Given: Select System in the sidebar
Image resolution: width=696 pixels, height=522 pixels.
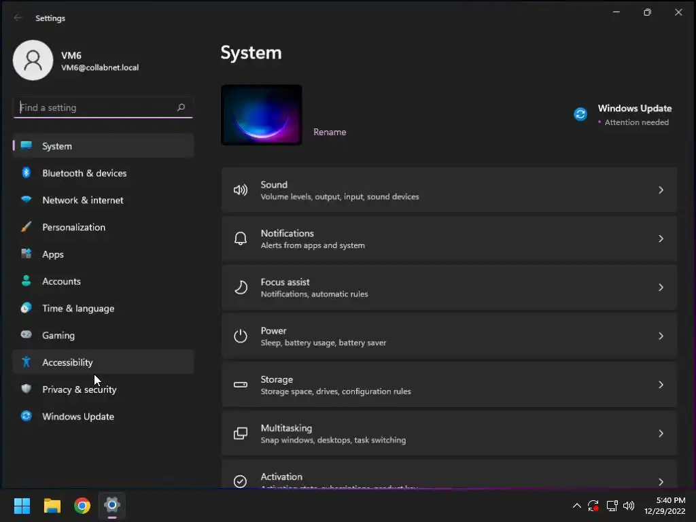Looking at the screenshot, I should click(103, 145).
